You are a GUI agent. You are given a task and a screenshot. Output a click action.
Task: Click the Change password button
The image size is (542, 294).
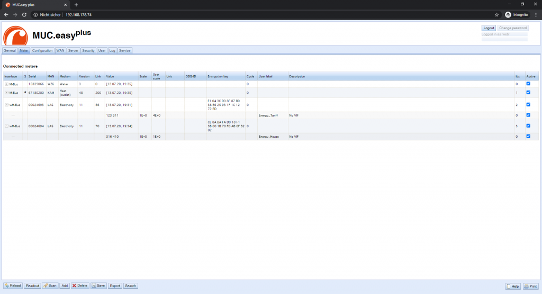point(512,28)
